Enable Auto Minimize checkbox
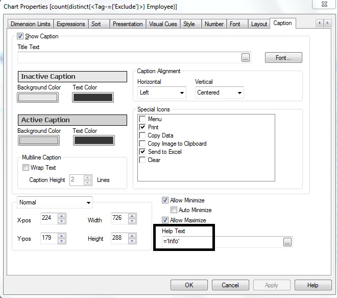Viewport: 337px width, 298px height. pyautogui.click(x=174, y=210)
